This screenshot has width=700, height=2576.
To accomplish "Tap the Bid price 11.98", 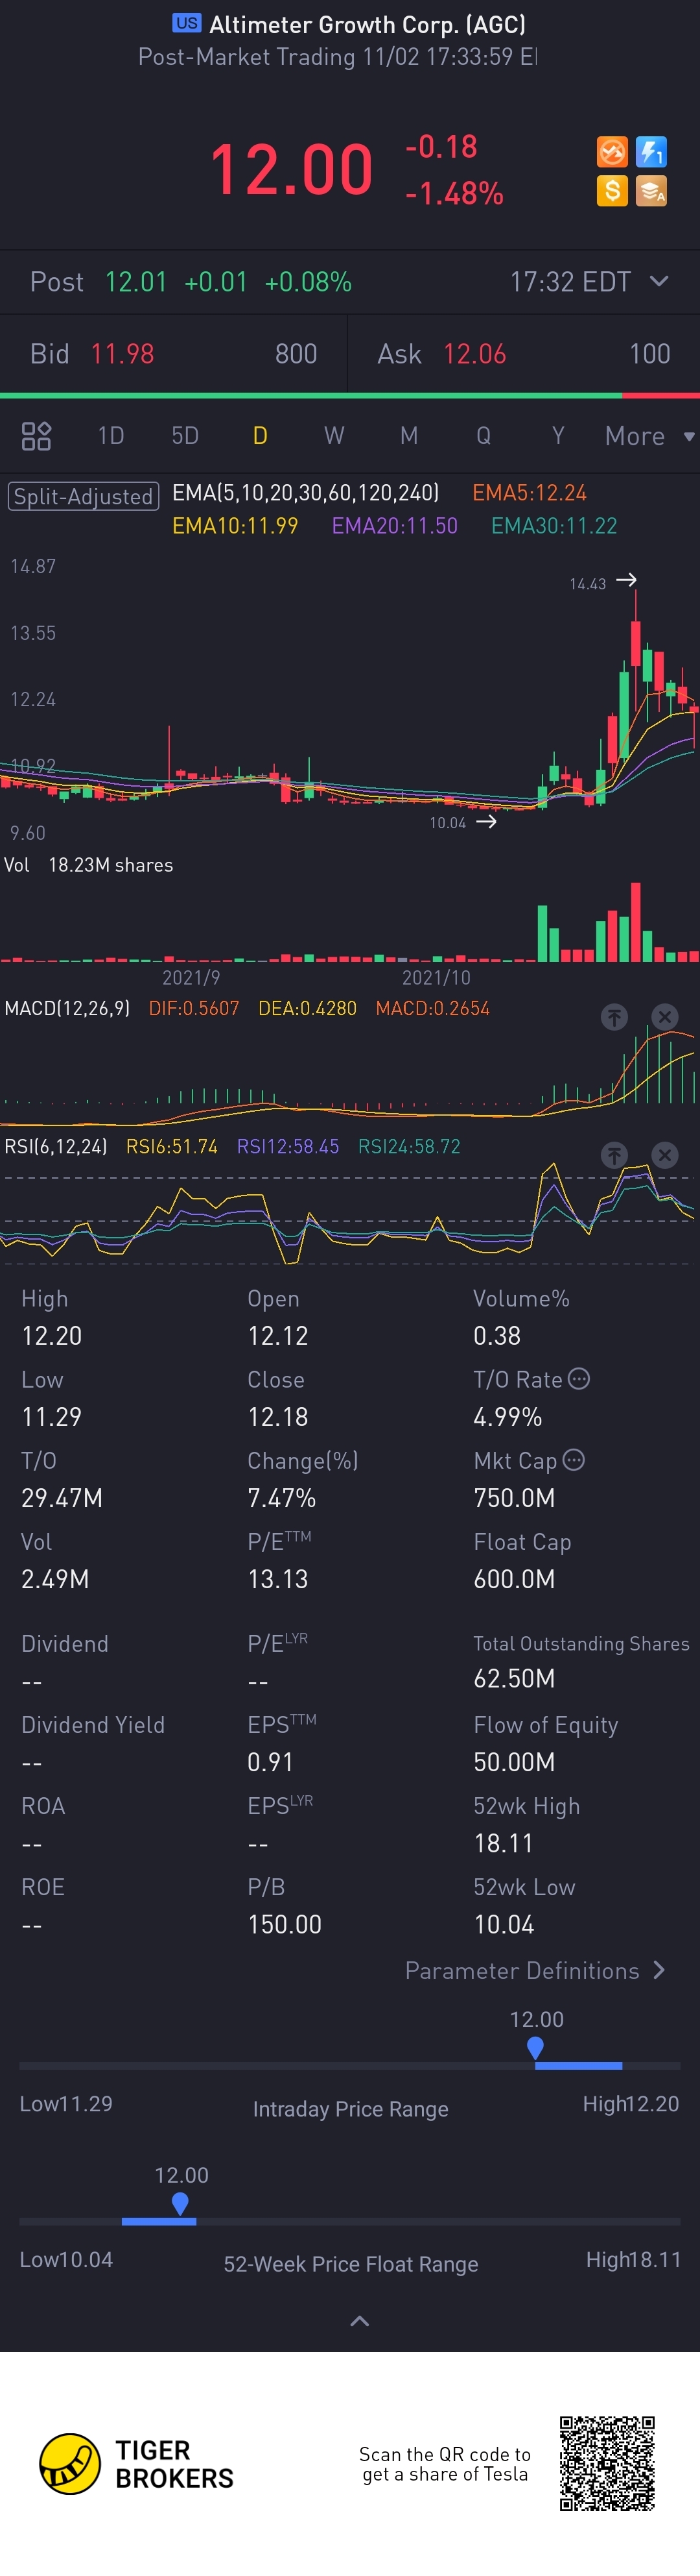I will pyautogui.click(x=122, y=354).
